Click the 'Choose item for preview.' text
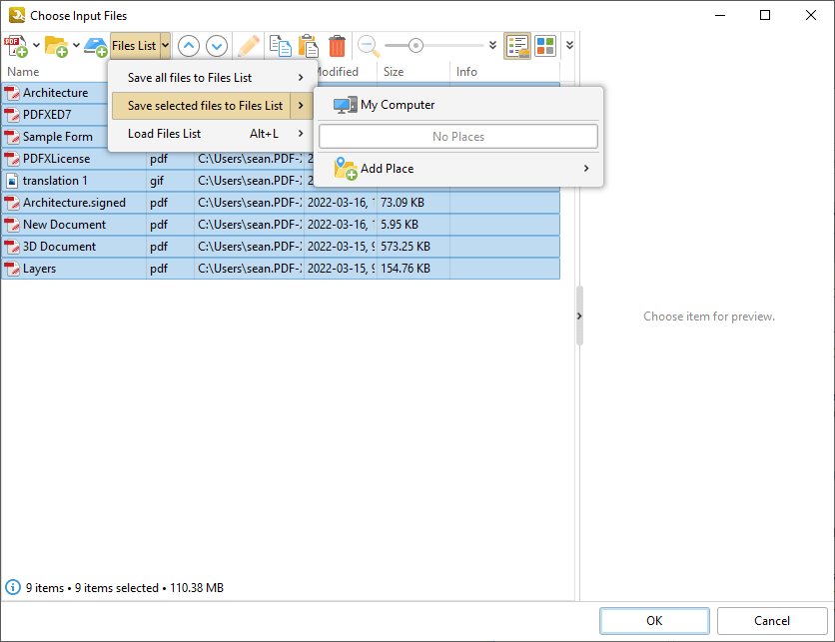 (x=709, y=317)
